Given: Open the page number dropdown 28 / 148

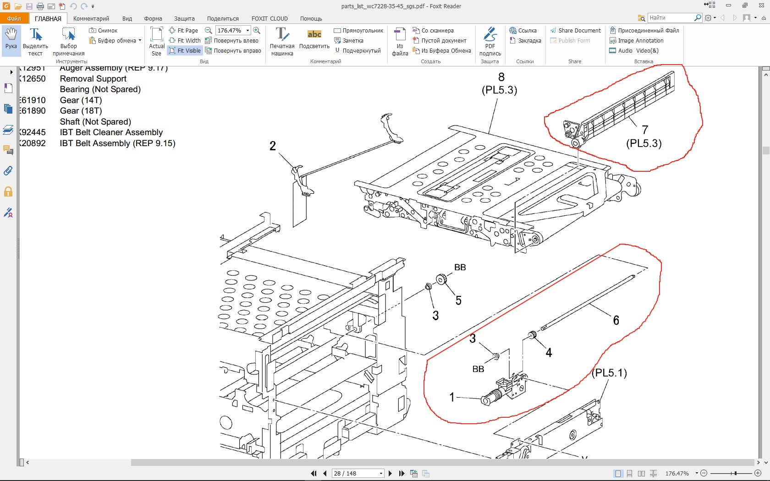Looking at the screenshot, I should tap(381, 473).
